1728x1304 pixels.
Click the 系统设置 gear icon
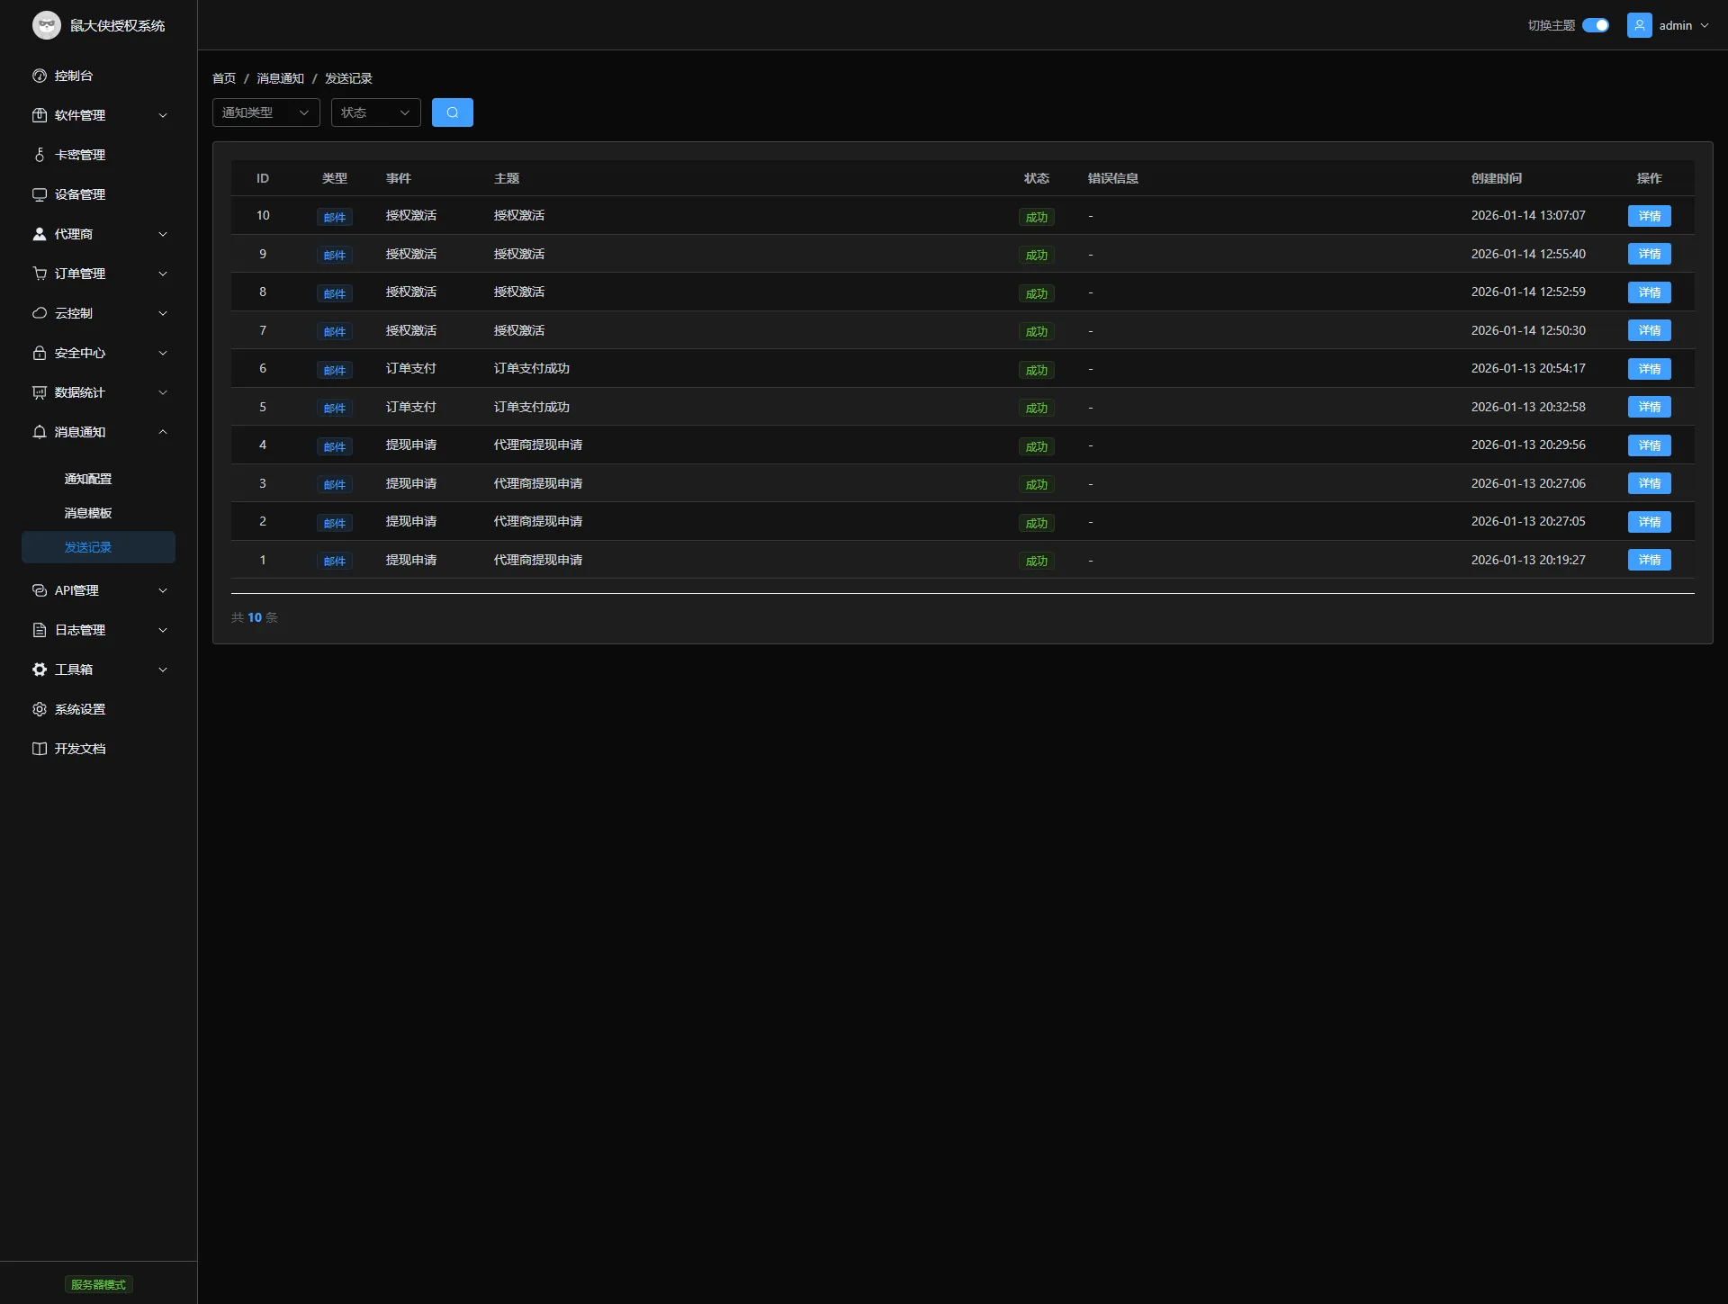point(40,709)
